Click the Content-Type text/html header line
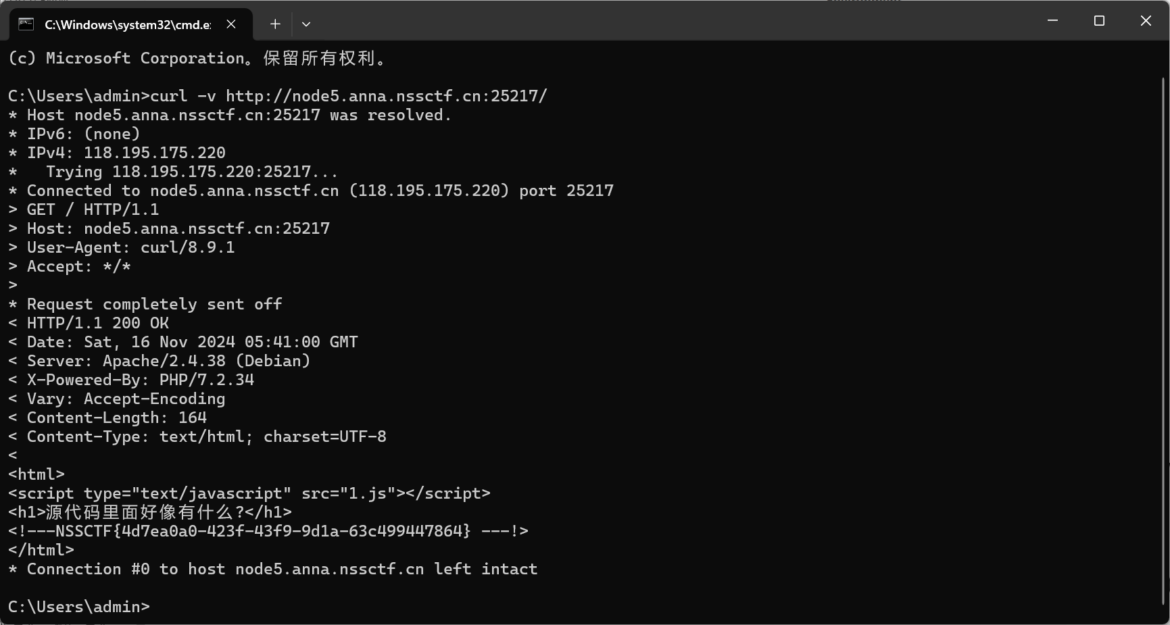 pyautogui.click(x=197, y=436)
